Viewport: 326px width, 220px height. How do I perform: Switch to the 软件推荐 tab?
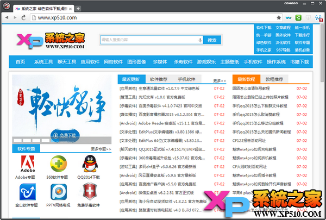point(159,79)
